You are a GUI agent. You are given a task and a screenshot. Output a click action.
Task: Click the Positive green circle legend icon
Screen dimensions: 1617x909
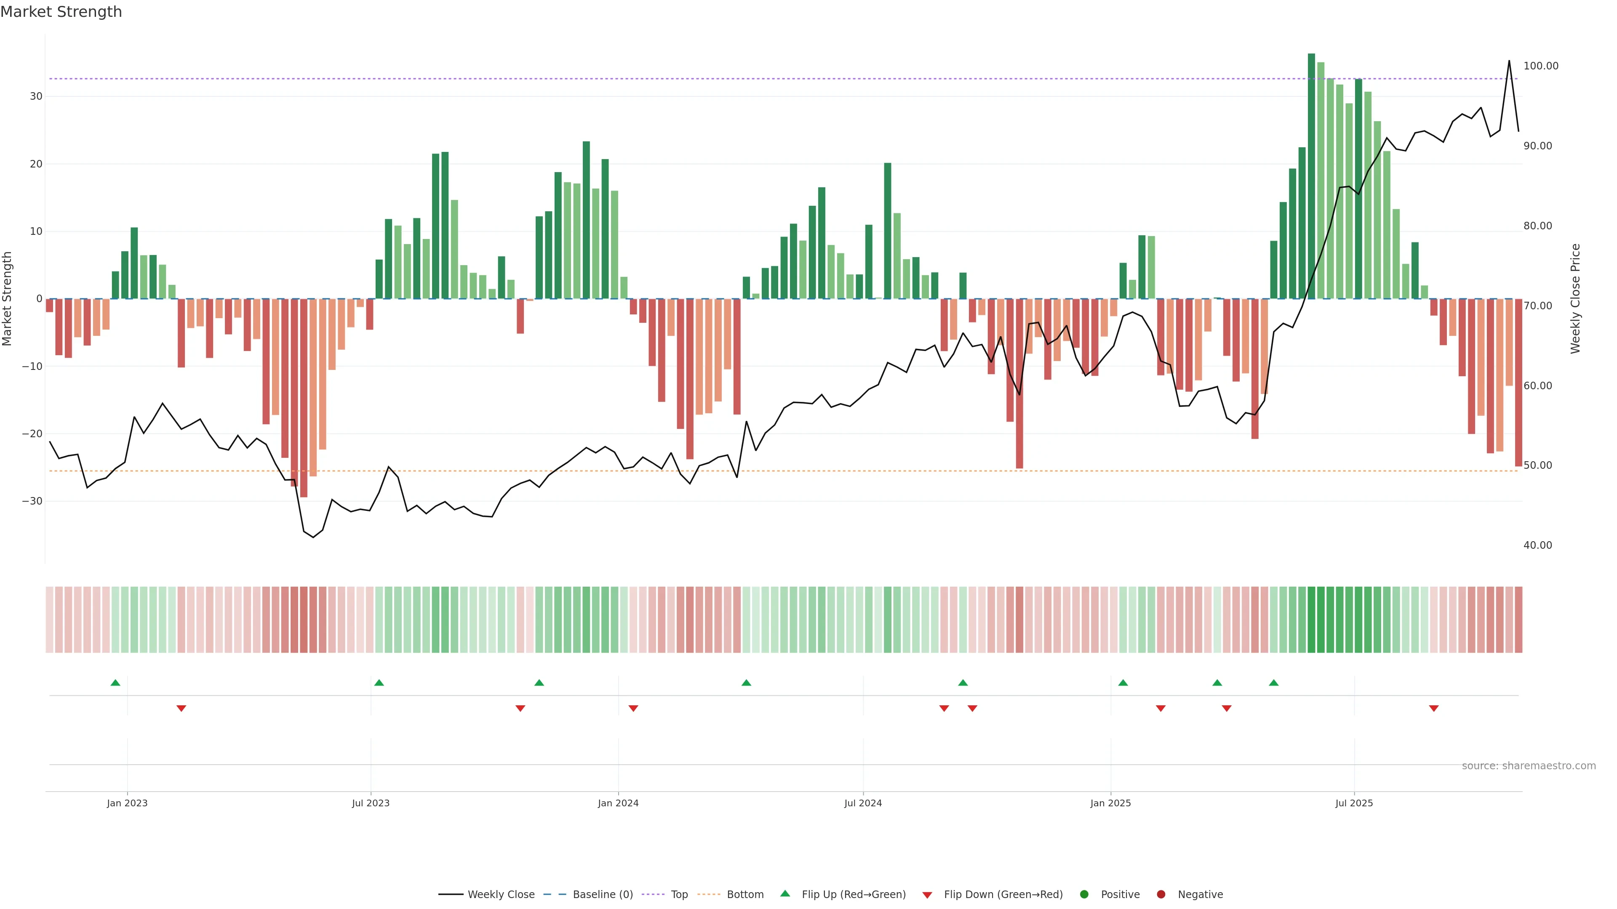pos(1084,894)
